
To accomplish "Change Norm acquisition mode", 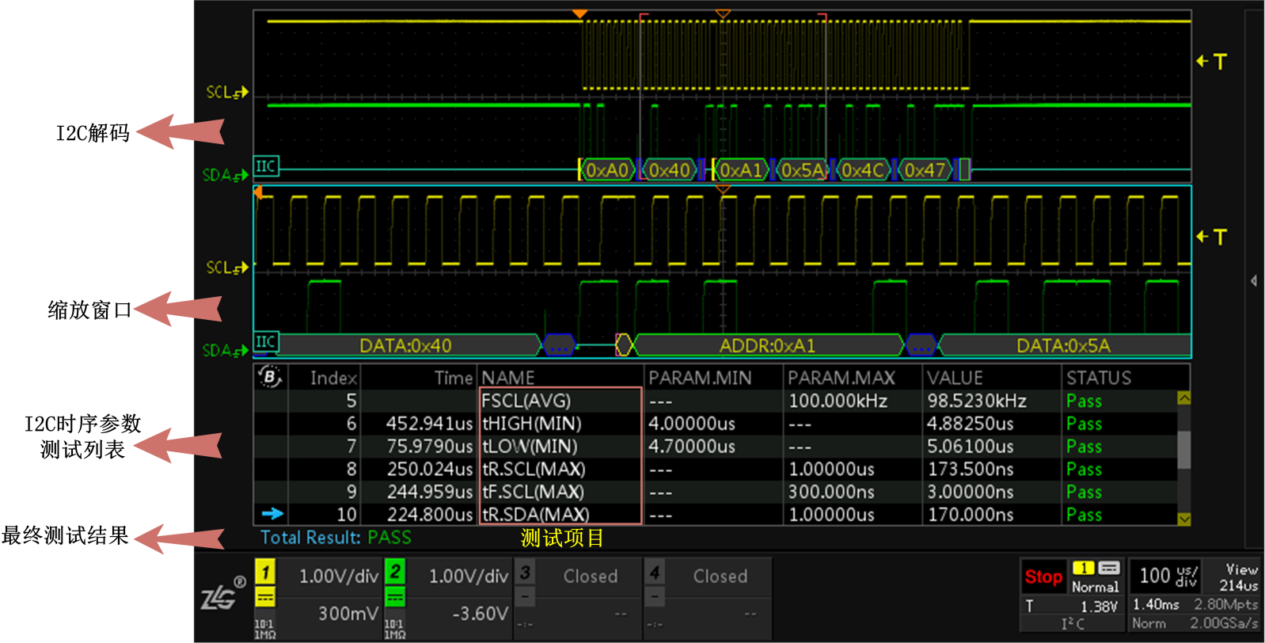I will pyautogui.click(x=1149, y=623).
